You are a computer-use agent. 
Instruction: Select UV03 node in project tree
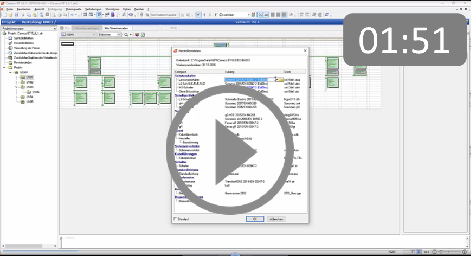[29, 87]
